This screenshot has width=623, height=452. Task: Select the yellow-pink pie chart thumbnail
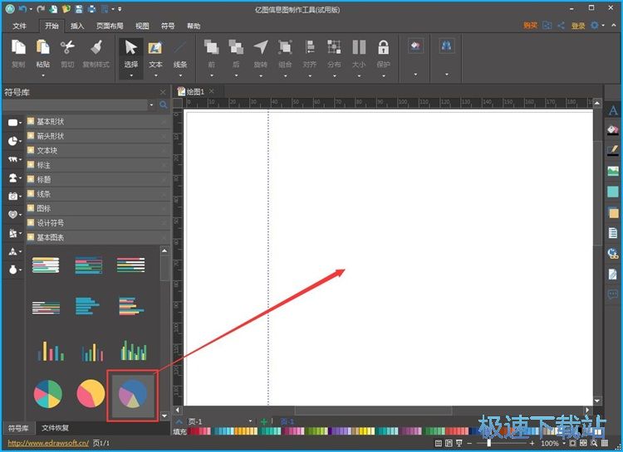[91, 393]
